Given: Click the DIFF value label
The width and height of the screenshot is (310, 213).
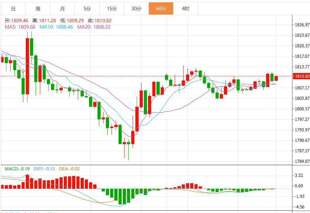Looking at the screenshot, I should (44, 169).
